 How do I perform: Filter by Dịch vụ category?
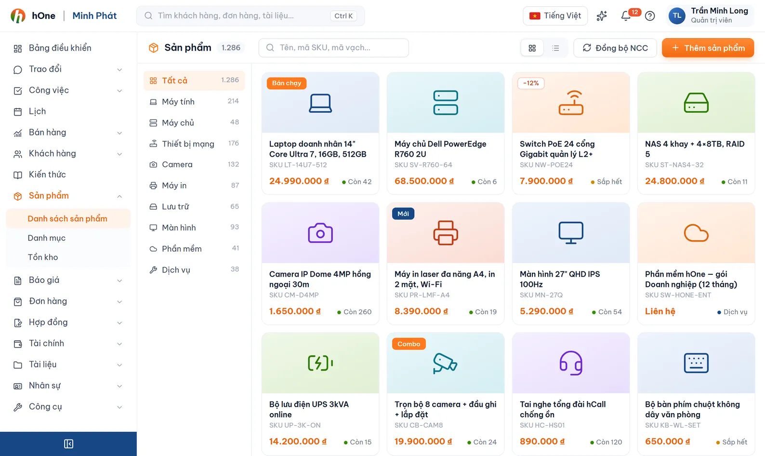point(194,270)
